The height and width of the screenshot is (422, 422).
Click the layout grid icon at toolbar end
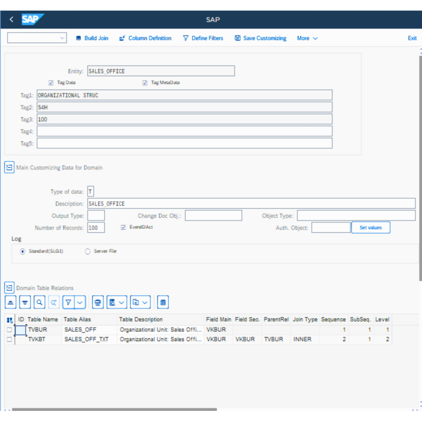[x=164, y=302]
